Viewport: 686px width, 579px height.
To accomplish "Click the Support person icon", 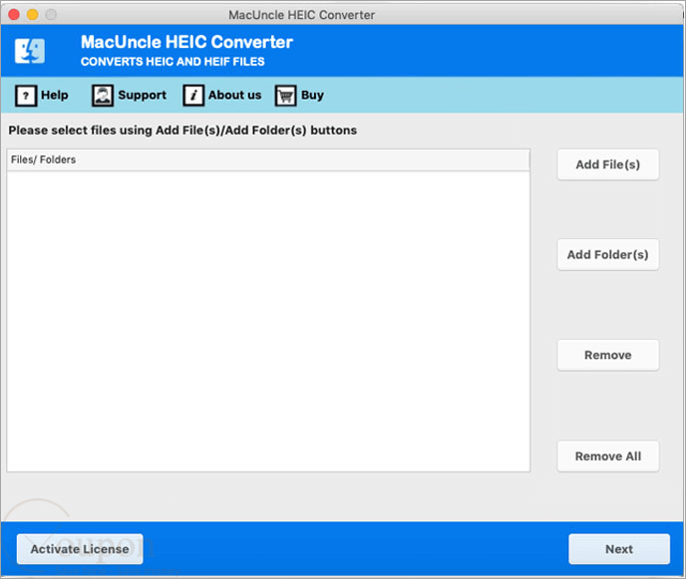I will pos(103,96).
